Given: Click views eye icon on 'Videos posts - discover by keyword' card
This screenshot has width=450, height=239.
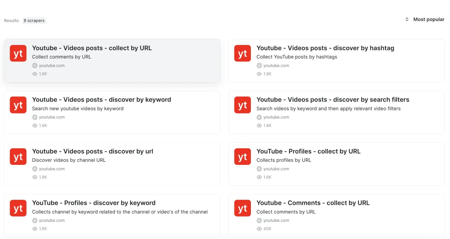Looking at the screenshot, I should tap(35, 126).
